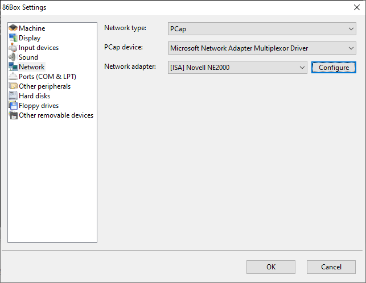This screenshot has height=283, width=366.
Task: Select the Display monitor icon
Action: click(13, 38)
